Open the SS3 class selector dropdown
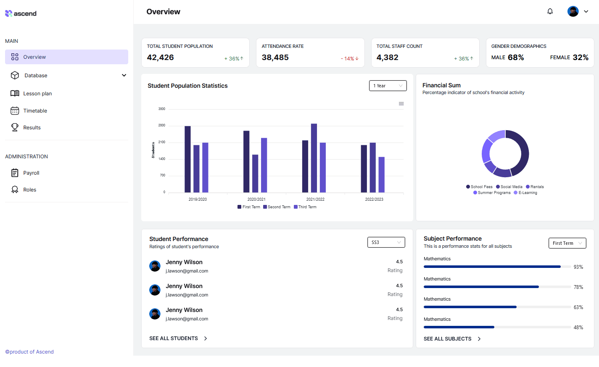The width and height of the screenshot is (599, 367). (386, 242)
